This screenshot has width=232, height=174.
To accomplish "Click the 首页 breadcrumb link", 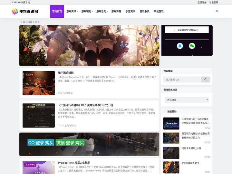I will (x=37, y=22).
